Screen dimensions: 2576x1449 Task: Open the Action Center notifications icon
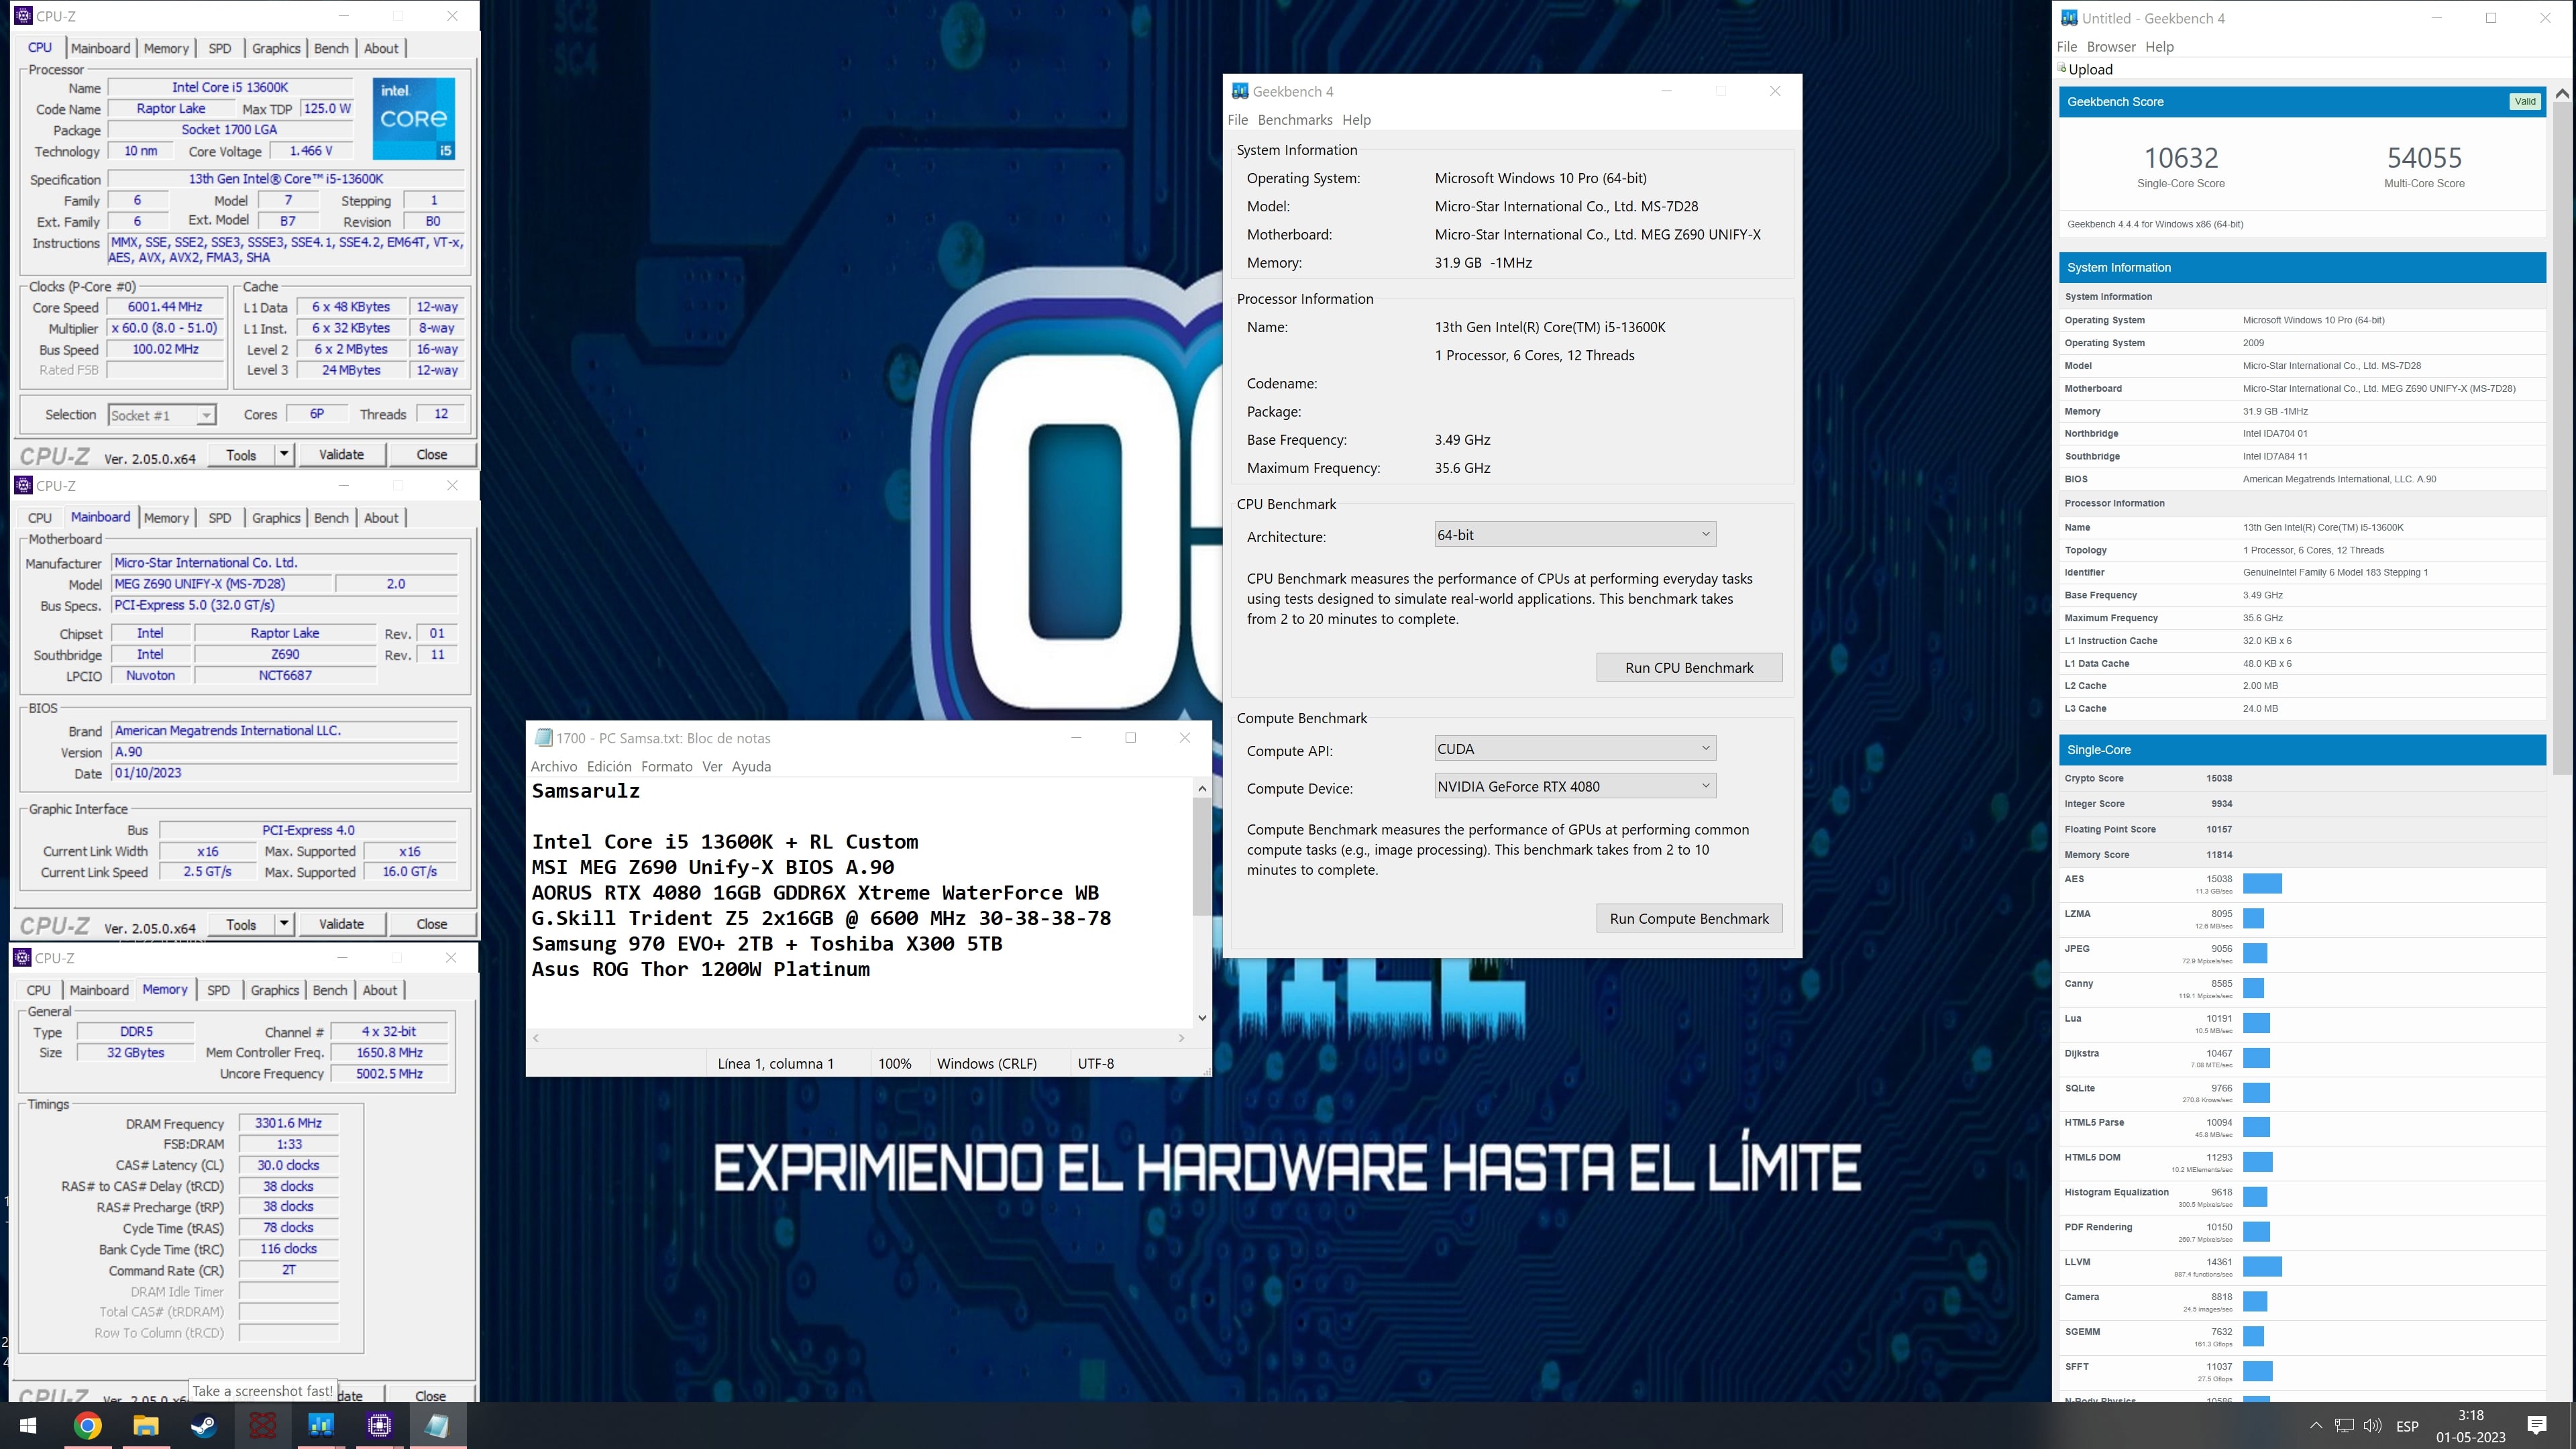coord(2536,1426)
